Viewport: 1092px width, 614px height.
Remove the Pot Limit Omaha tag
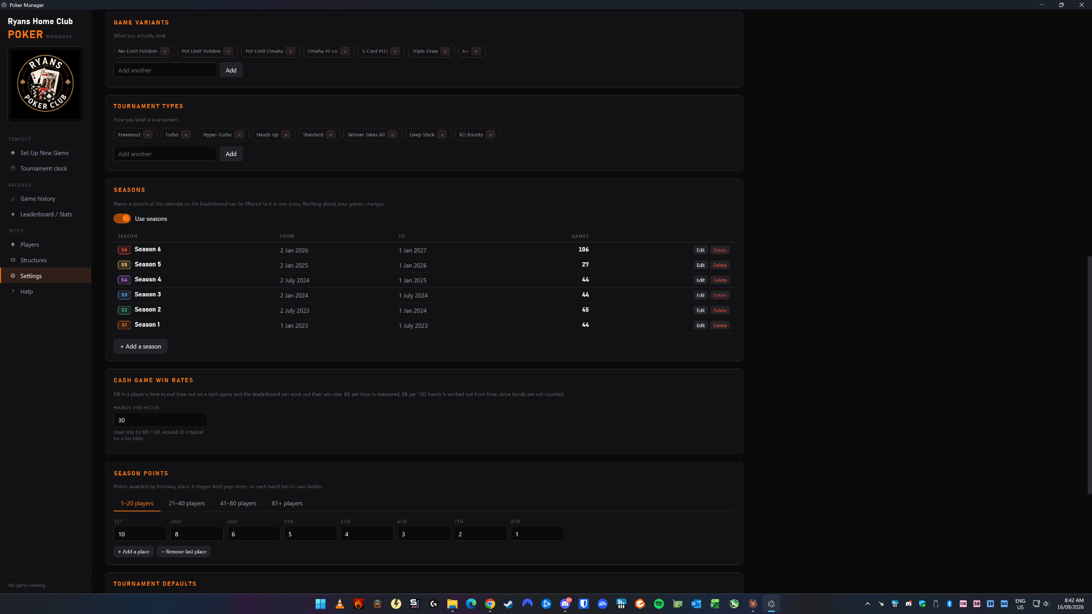pos(291,51)
